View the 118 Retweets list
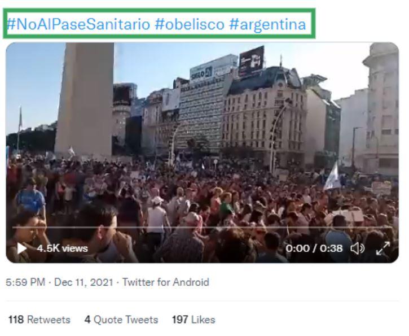 39,320
